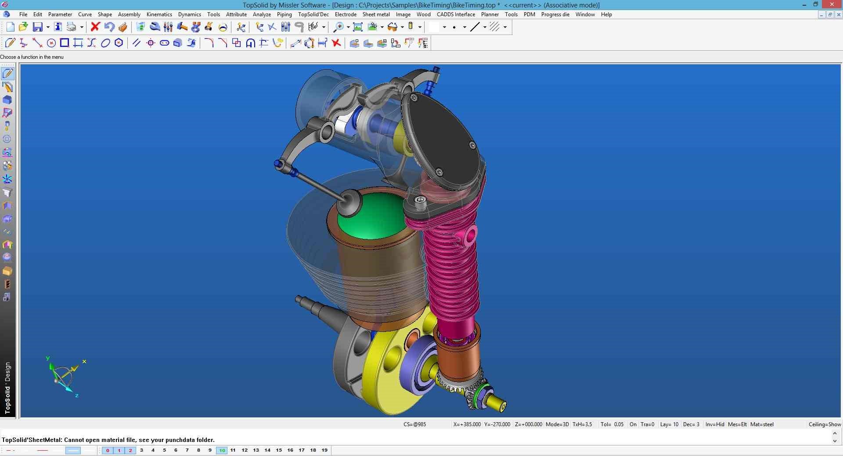Toggle layer 2 in the layer bar
This screenshot has width=843, height=456.
coord(130,450)
